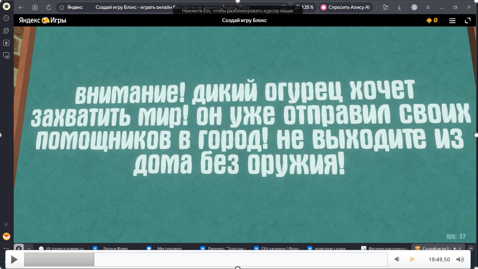Close the Создай игру Блокс tab
The width and height of the screenshot is (478, 269).
(x=460, y=248)
